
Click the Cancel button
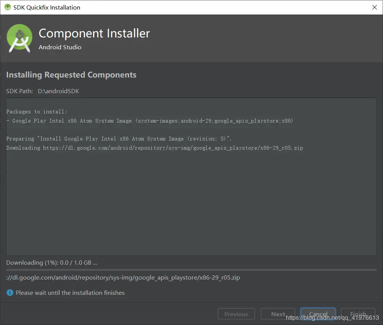coord(318,314)
